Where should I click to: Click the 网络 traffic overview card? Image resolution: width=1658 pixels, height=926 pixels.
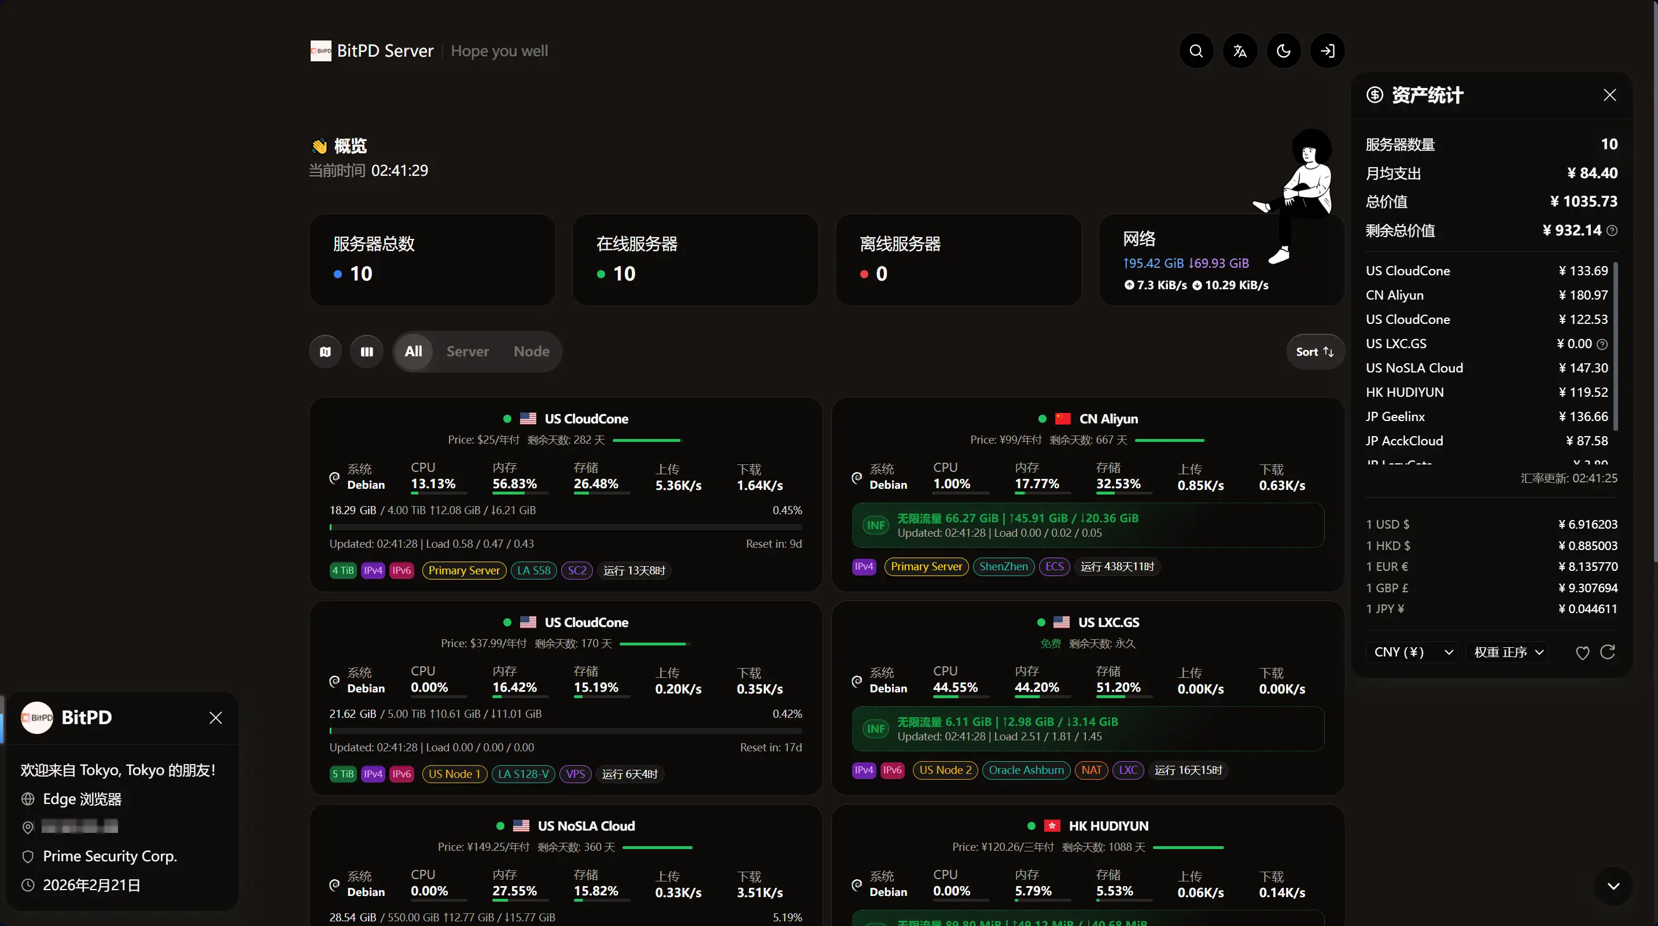coord(1222,260)
